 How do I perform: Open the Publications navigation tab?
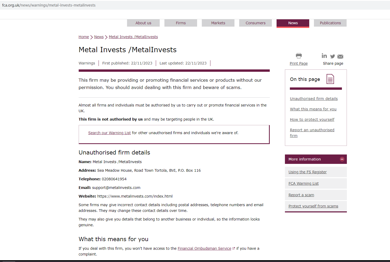(x=330, y=23)
